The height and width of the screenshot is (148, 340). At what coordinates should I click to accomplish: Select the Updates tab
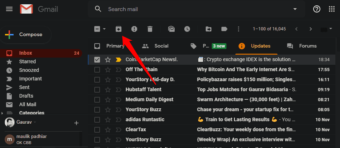(x=256, y=46)
